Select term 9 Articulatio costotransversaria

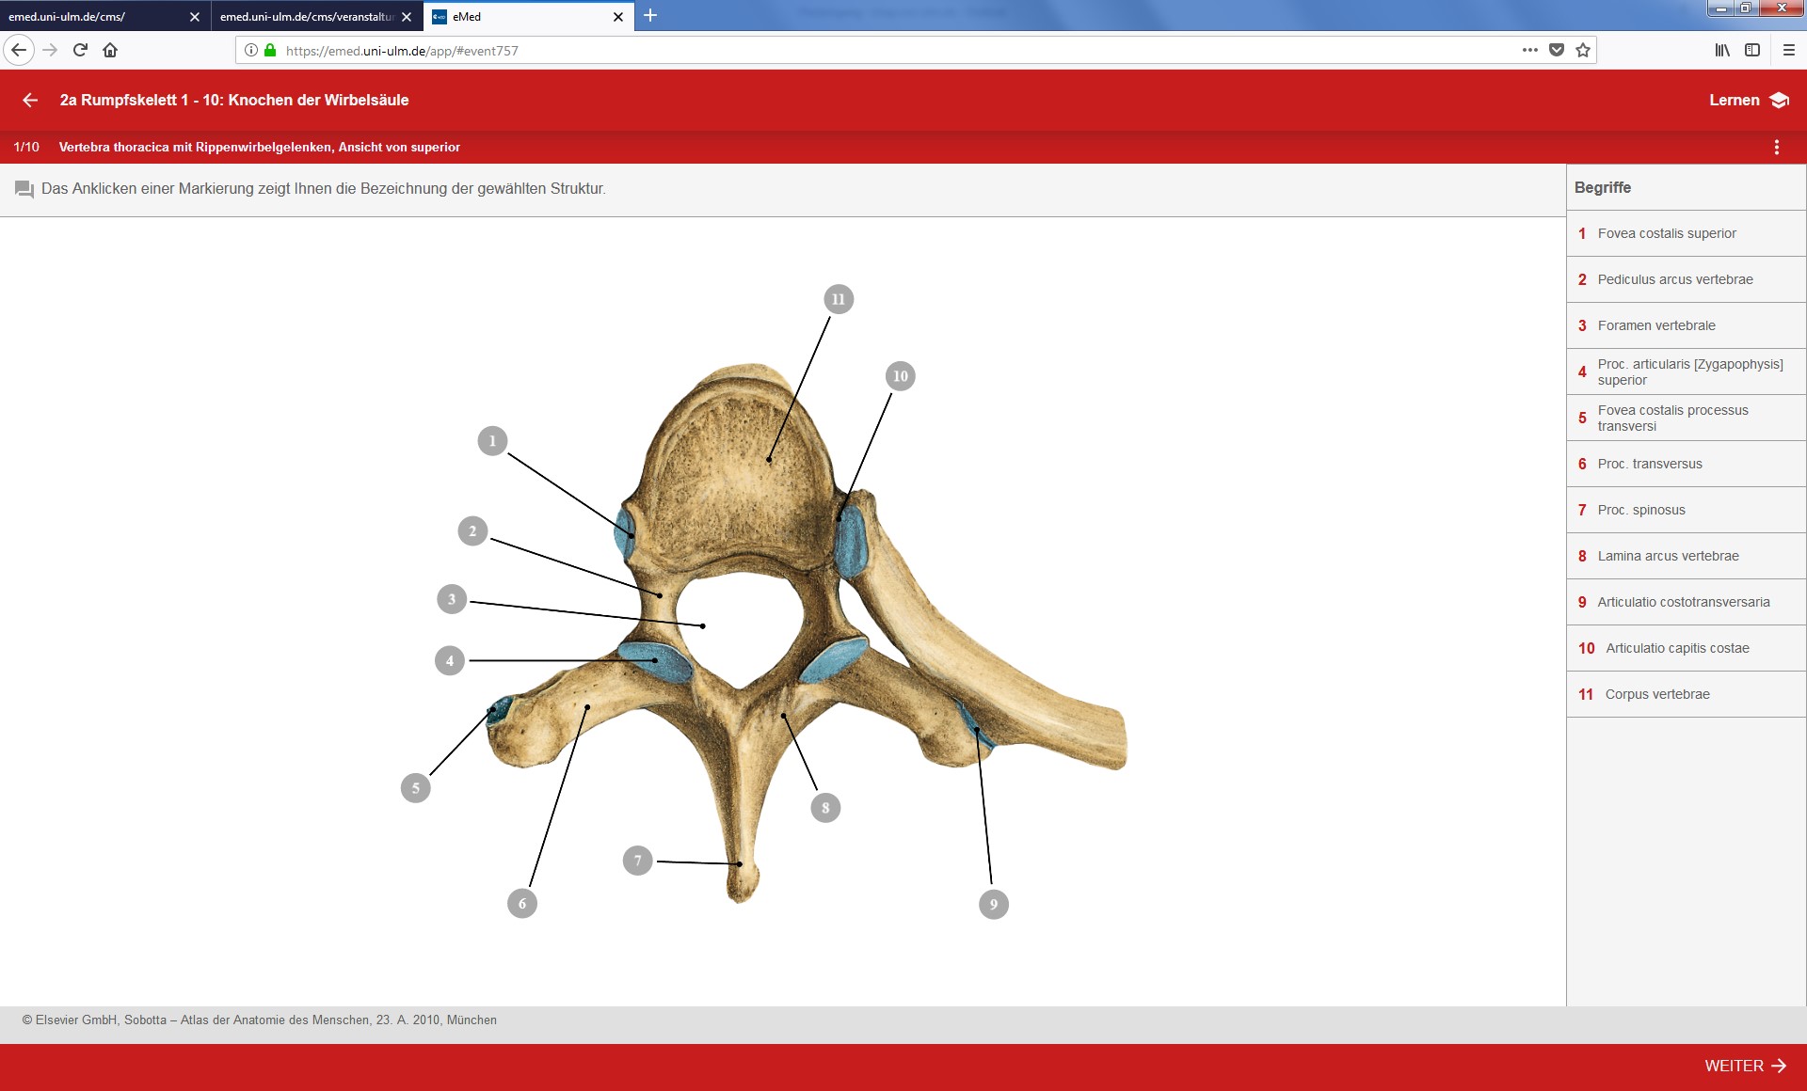[1686, 602]
